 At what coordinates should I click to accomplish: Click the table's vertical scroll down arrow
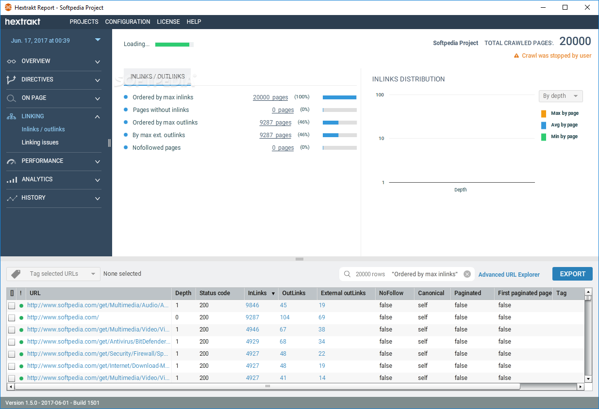point(588,379)
